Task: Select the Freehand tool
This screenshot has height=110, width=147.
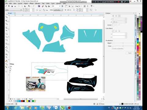Action: pyautogui.click(x=6, y=27)
